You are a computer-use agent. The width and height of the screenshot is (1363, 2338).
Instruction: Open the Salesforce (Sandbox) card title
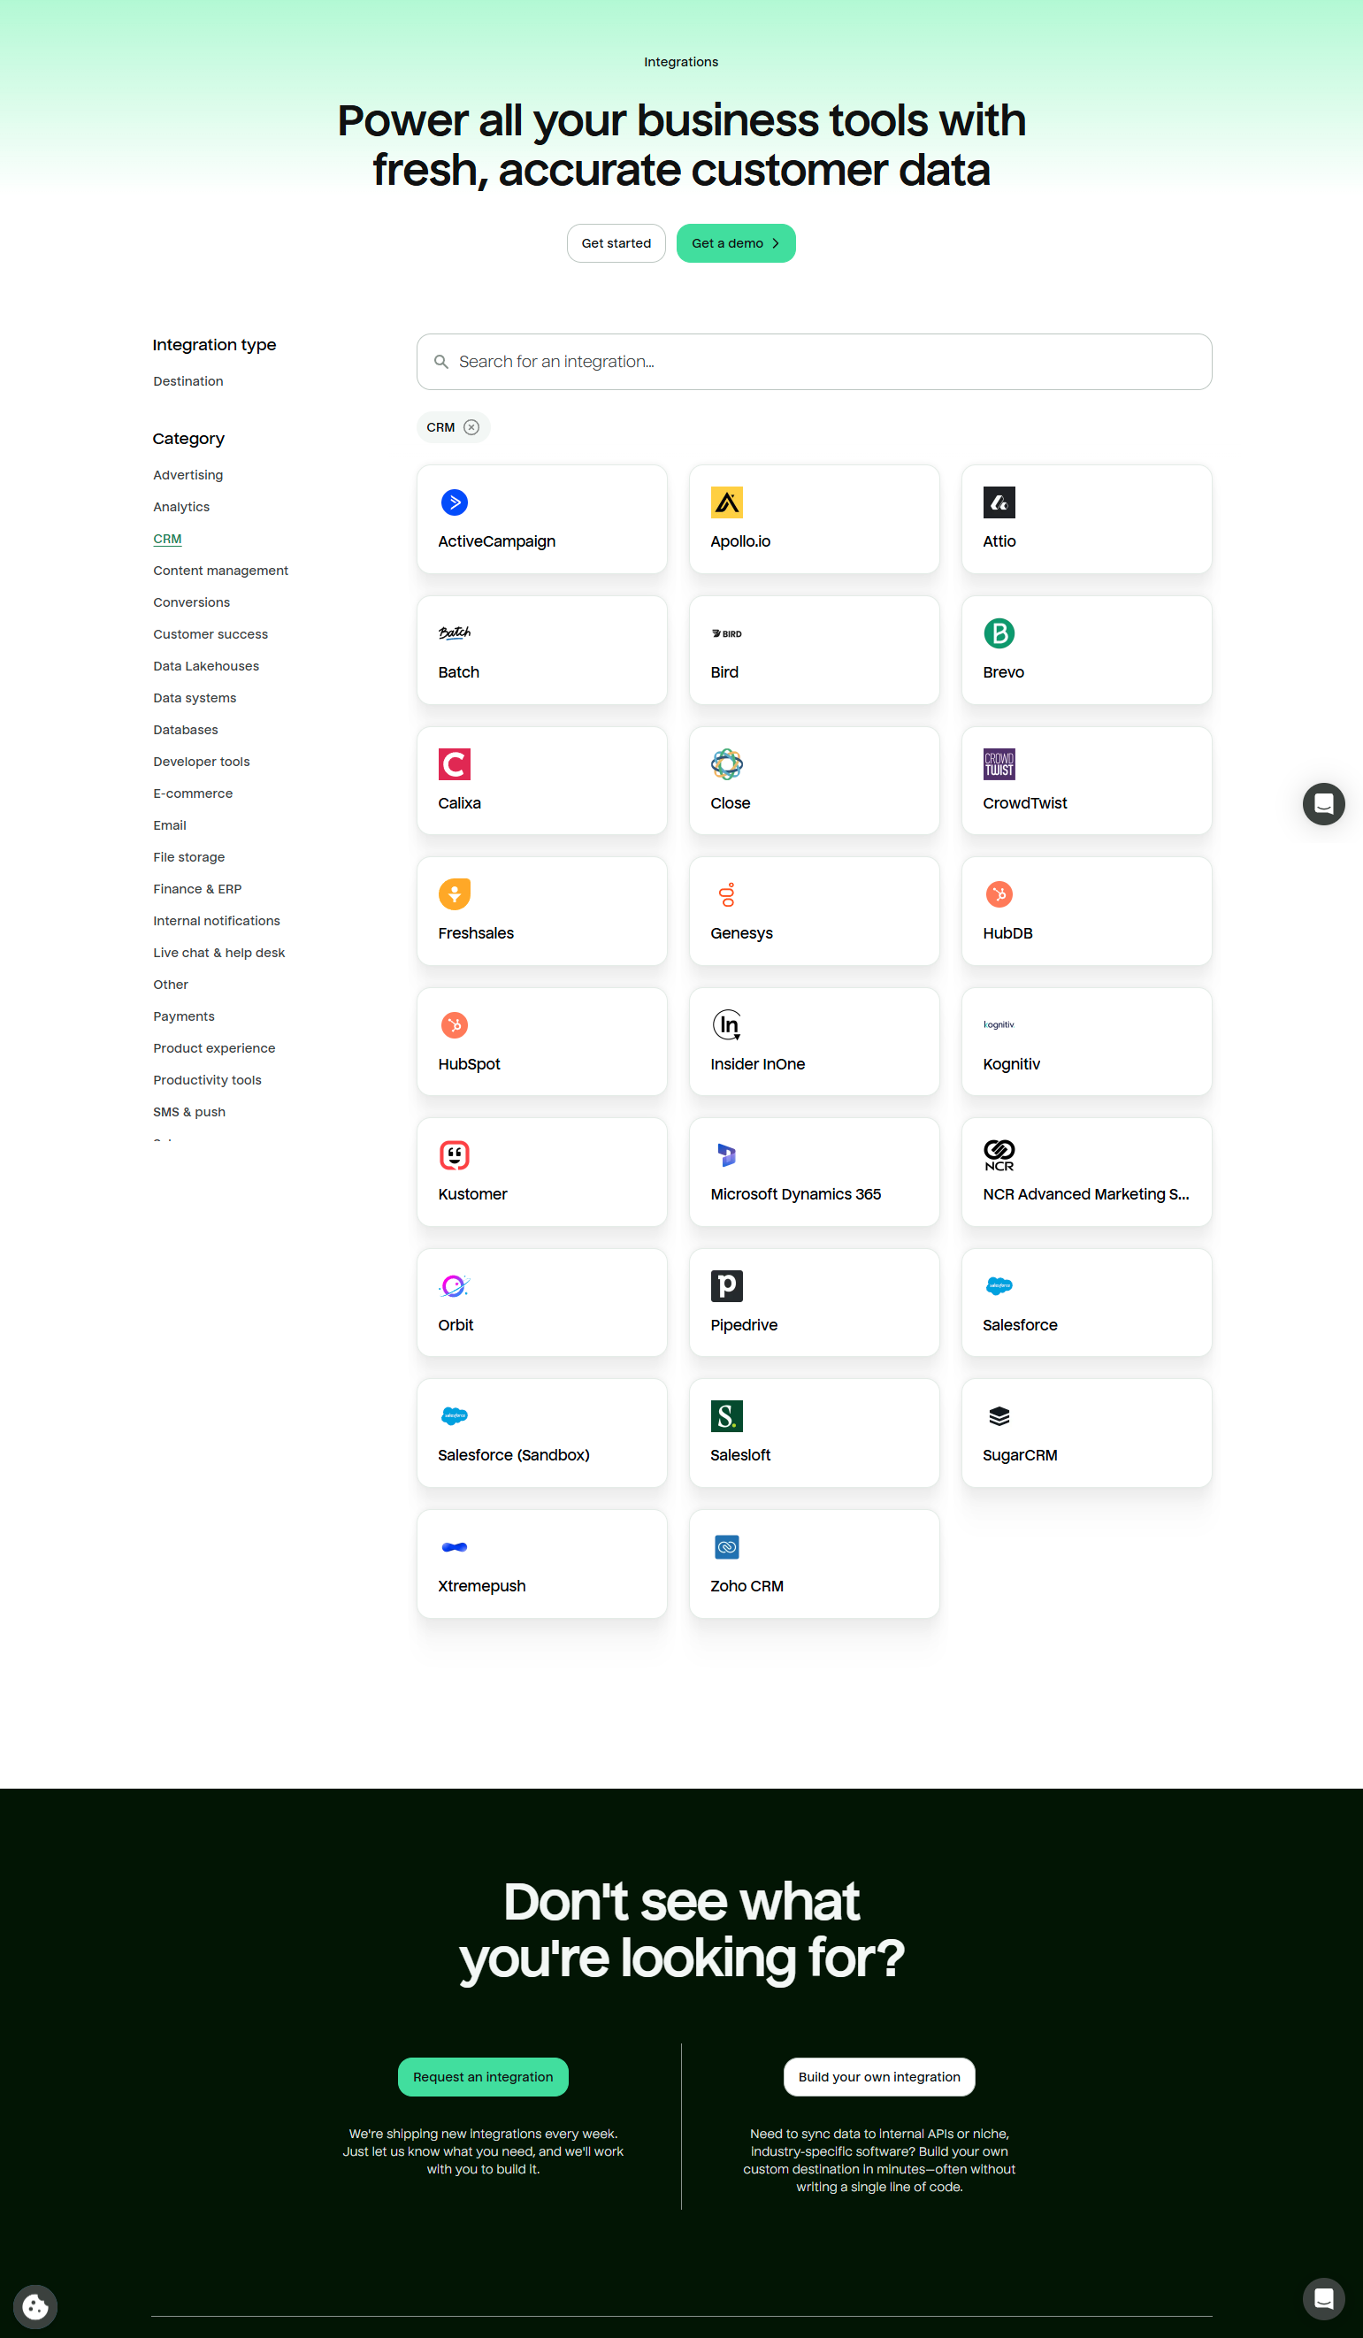pyautogui.click(x=513, y=1455)
